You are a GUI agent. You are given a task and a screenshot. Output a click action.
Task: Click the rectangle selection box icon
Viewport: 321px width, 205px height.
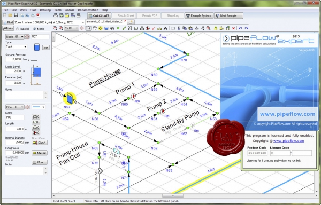point(173,28)
